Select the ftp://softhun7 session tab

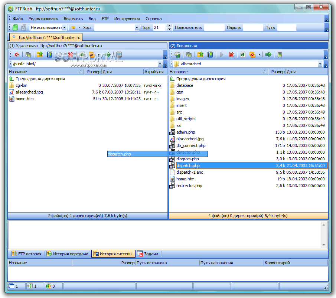46,37
